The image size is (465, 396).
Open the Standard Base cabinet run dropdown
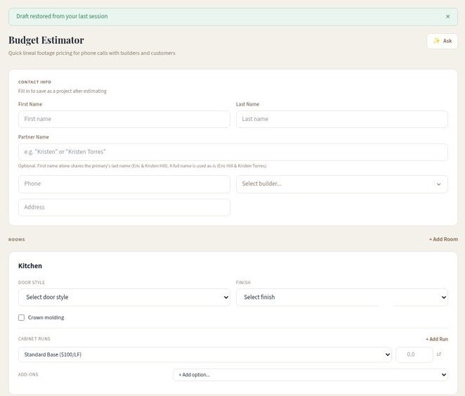[204, 355]
